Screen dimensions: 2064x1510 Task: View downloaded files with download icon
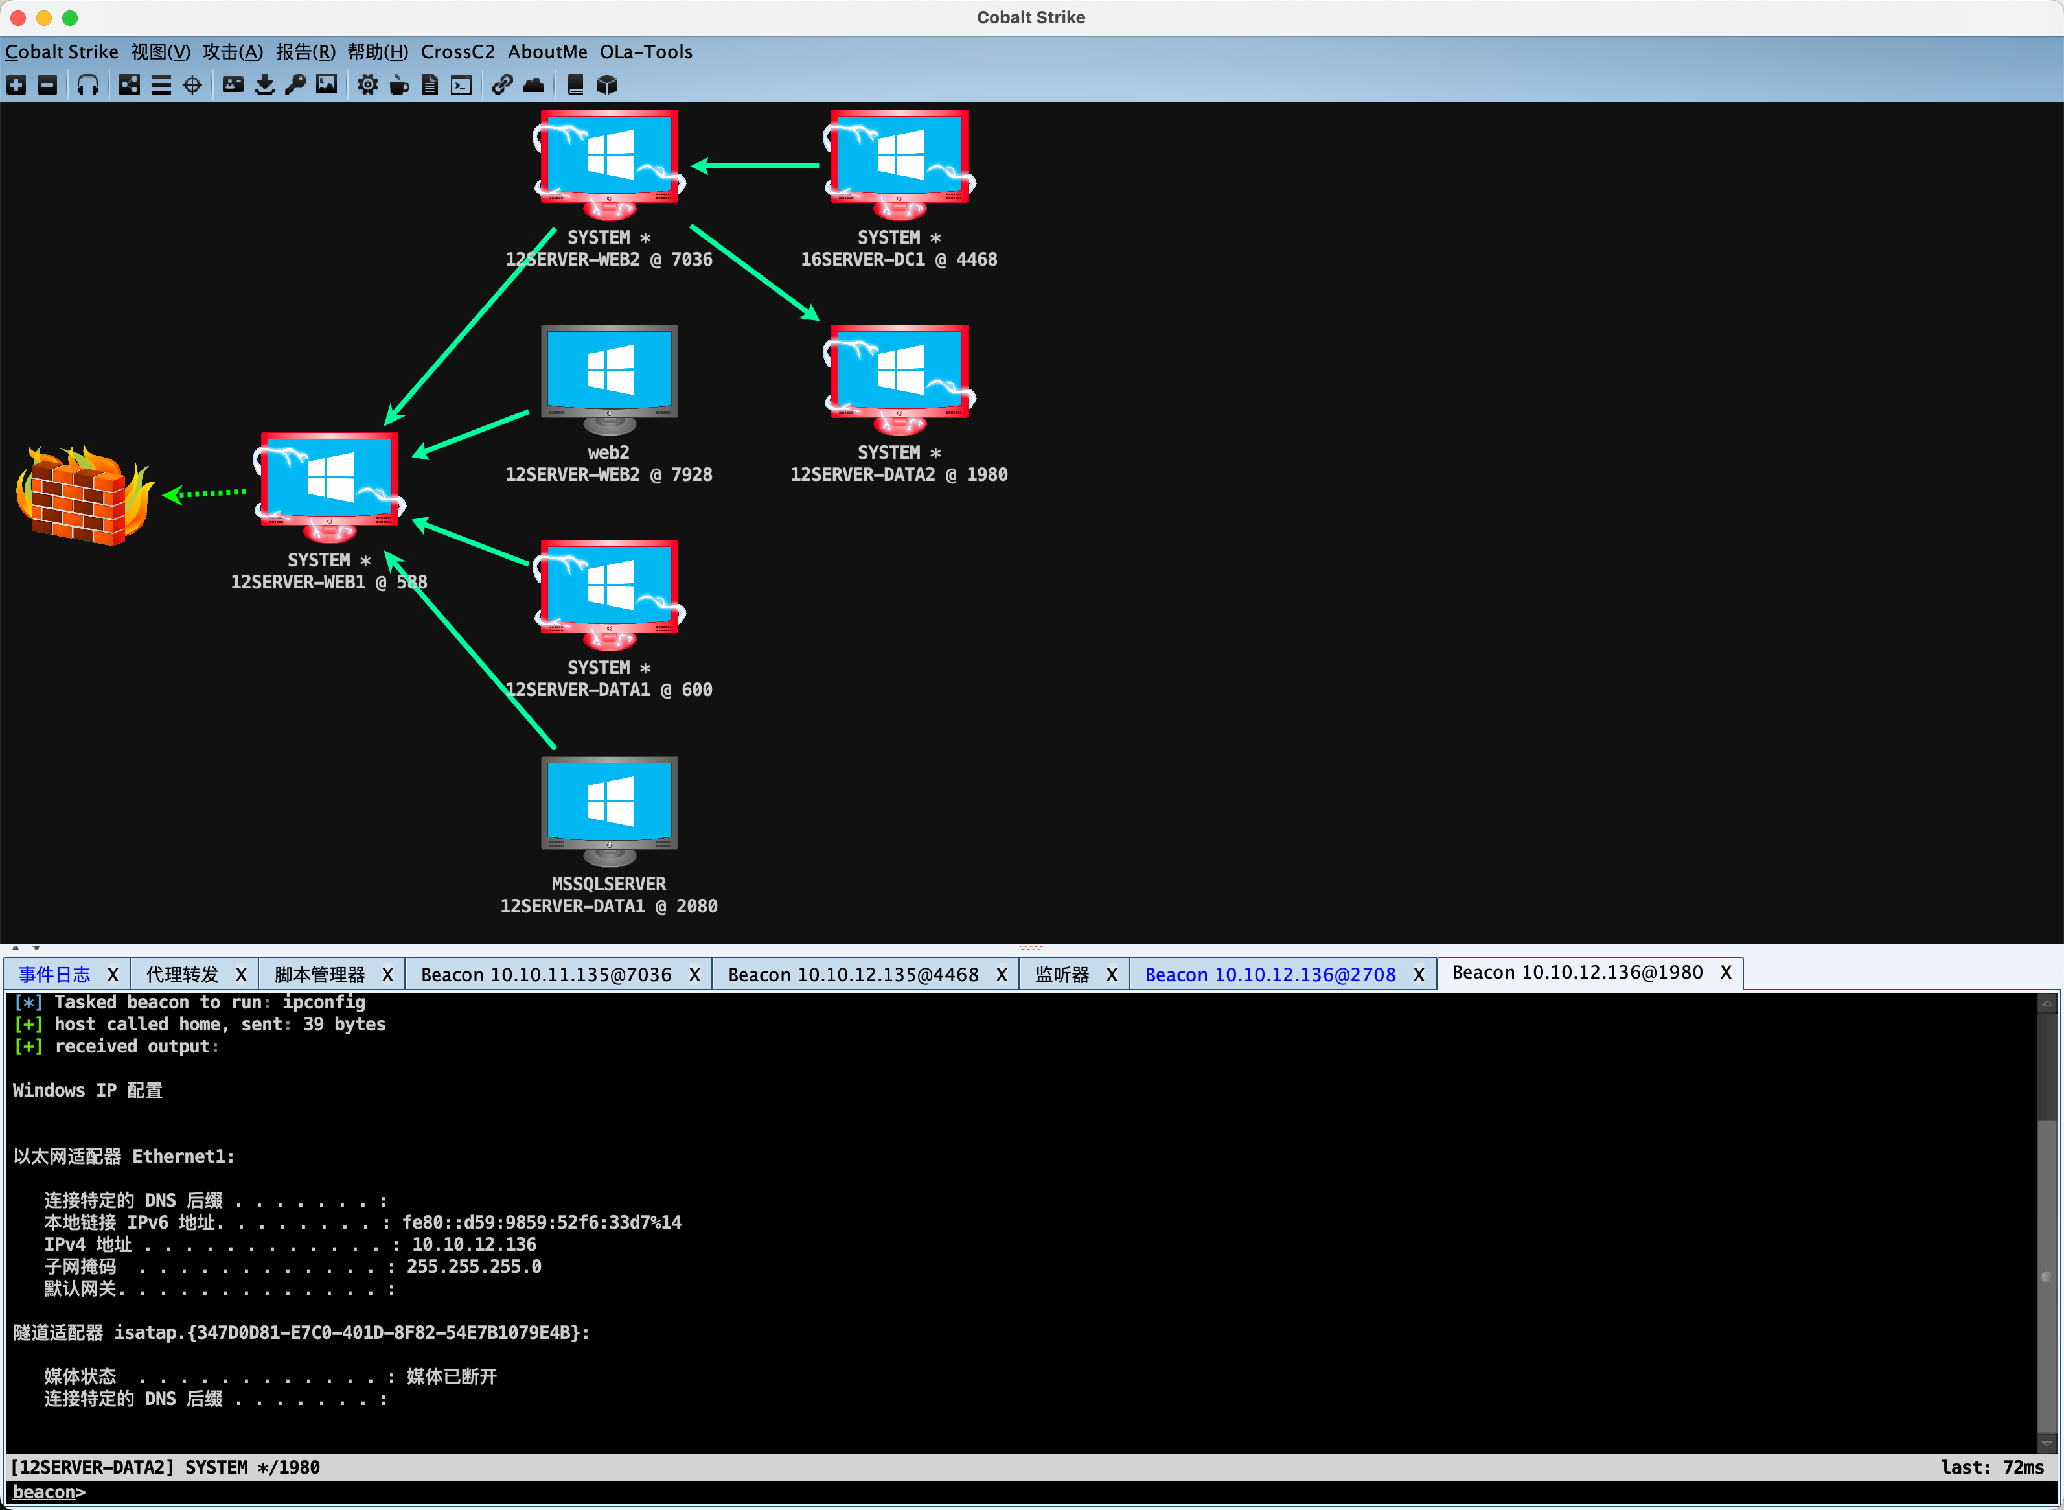[264, 85]
